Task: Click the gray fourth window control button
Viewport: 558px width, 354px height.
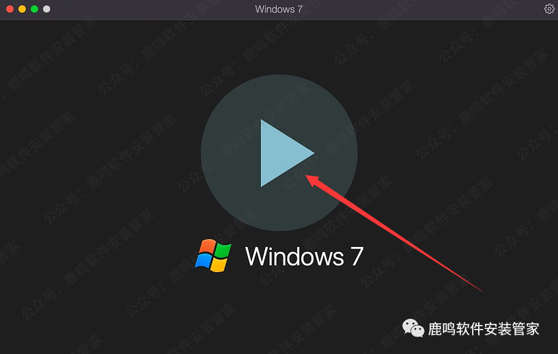Action: 47,9
